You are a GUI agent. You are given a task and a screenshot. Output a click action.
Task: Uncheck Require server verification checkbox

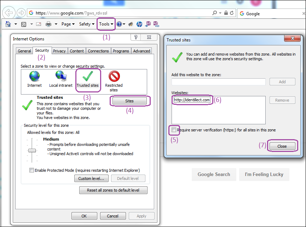coord(174,130)
